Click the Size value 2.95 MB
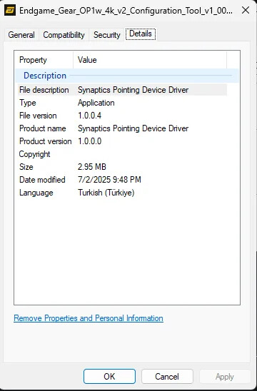The height and width of the screenshot is (391, 257). tap(92, 167)
